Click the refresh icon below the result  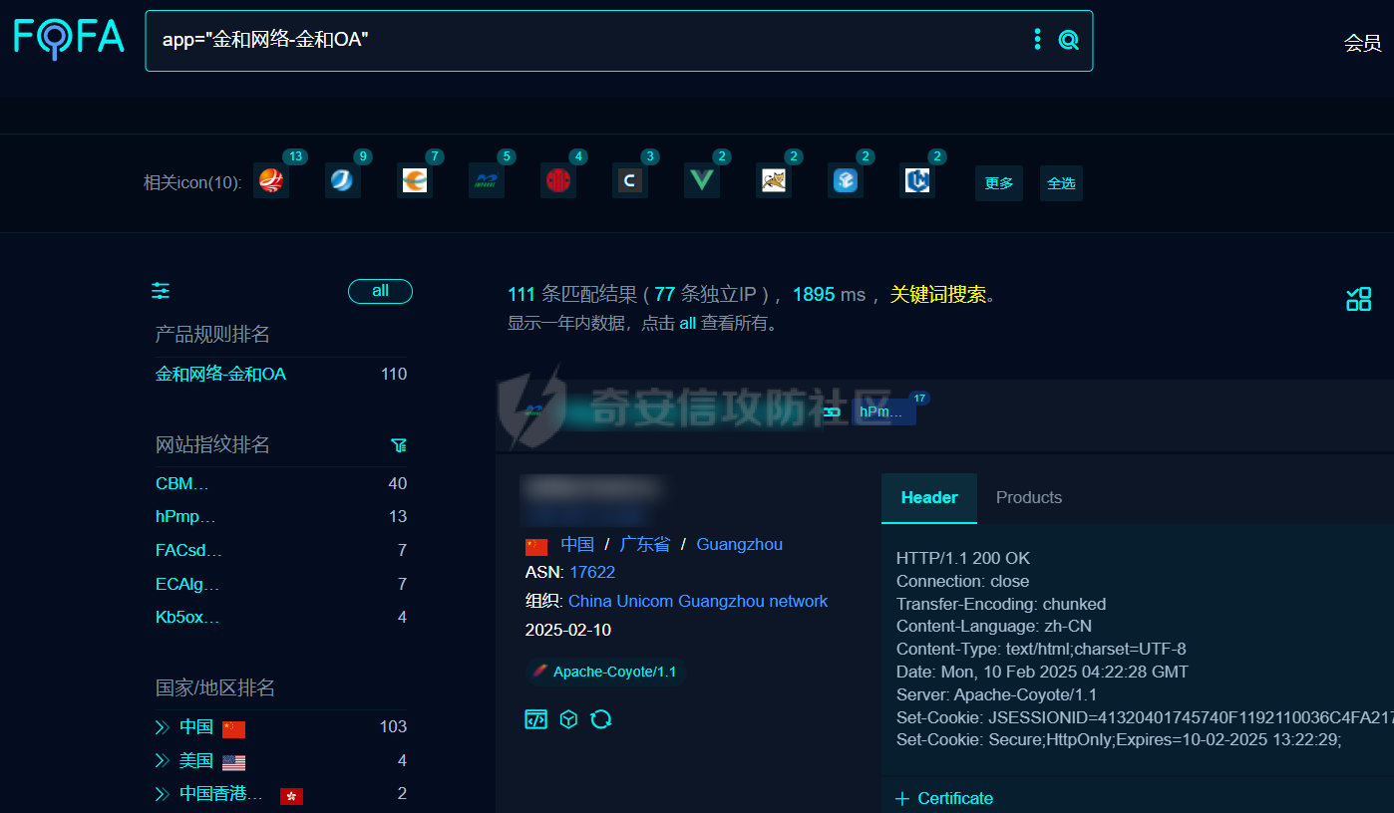pyautogui.click(x=600, y=719)
